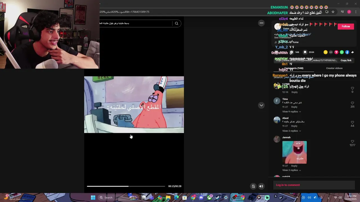This screenshot has width=360, height=202.
Task: Expand View 3 replies under Abod
Action: (x=291, y=131)
